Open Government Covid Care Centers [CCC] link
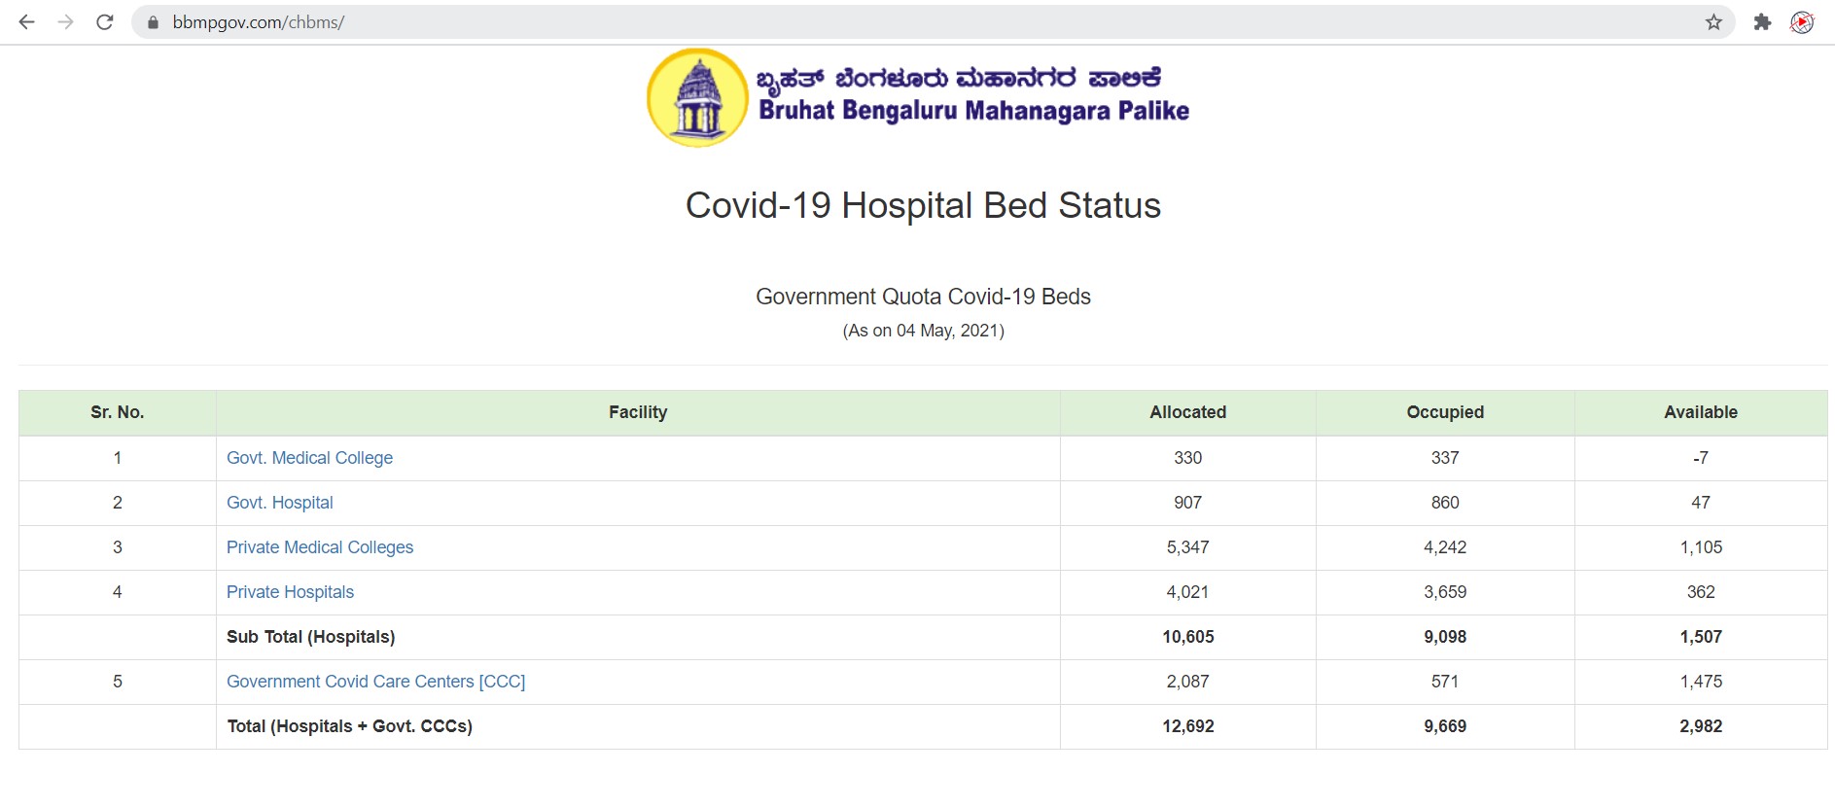The height and width of the screenshot is (808, 1835). (x=375, y=682)
